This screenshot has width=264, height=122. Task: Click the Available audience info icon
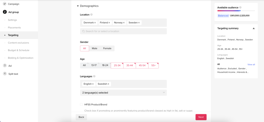click(240, 7)
